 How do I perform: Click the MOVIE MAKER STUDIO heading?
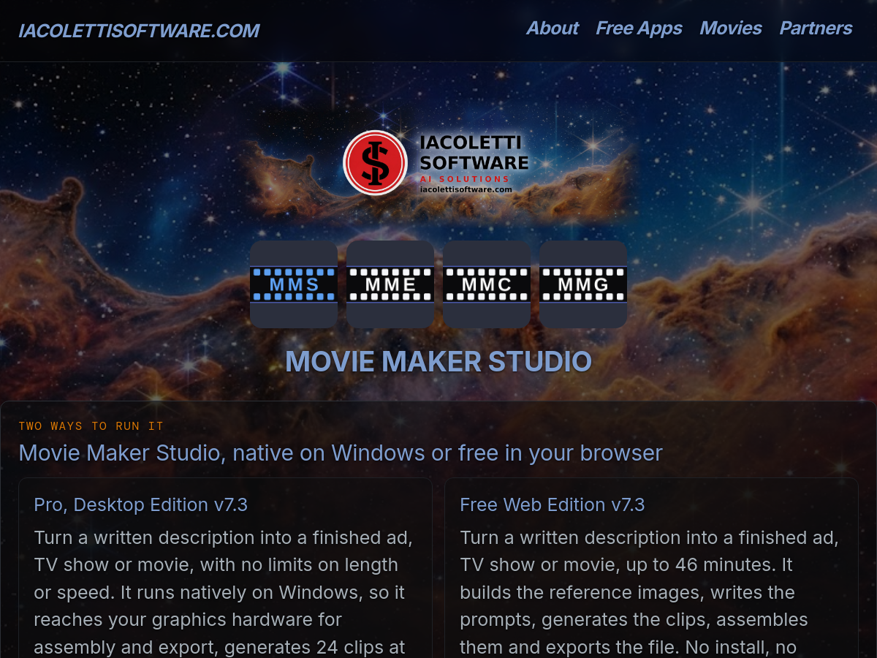[438, 362]
